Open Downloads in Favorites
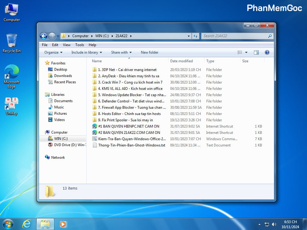The width and height of the screenshot is (307, 230). [x=63, y=76]
